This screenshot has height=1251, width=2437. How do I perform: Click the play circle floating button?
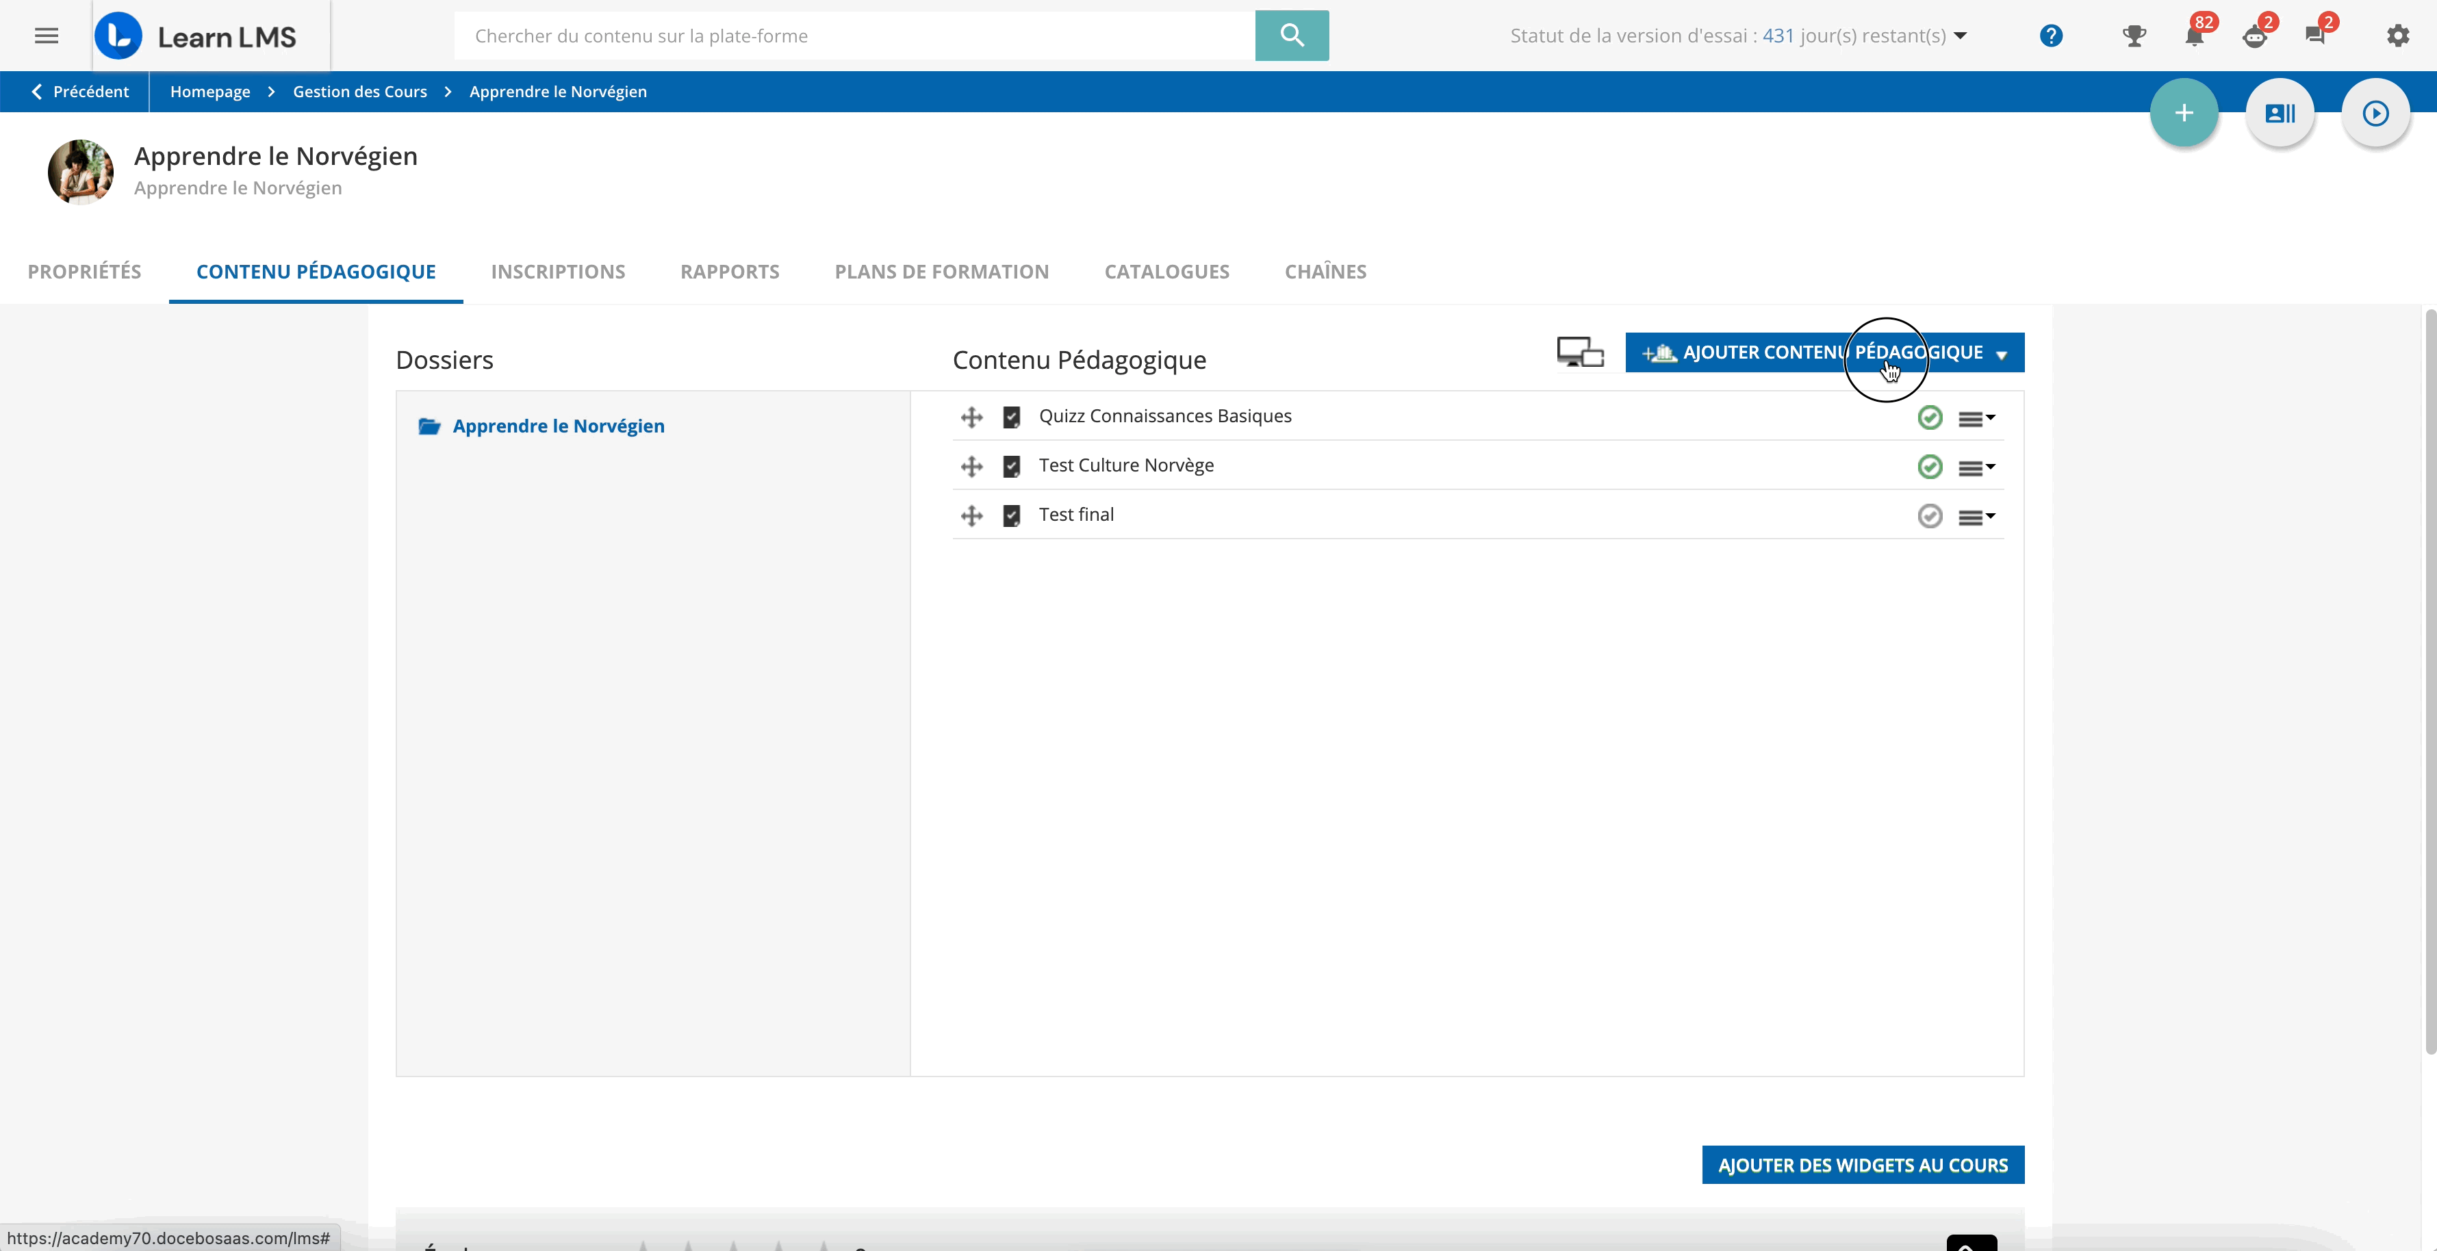click(2375, 114)
